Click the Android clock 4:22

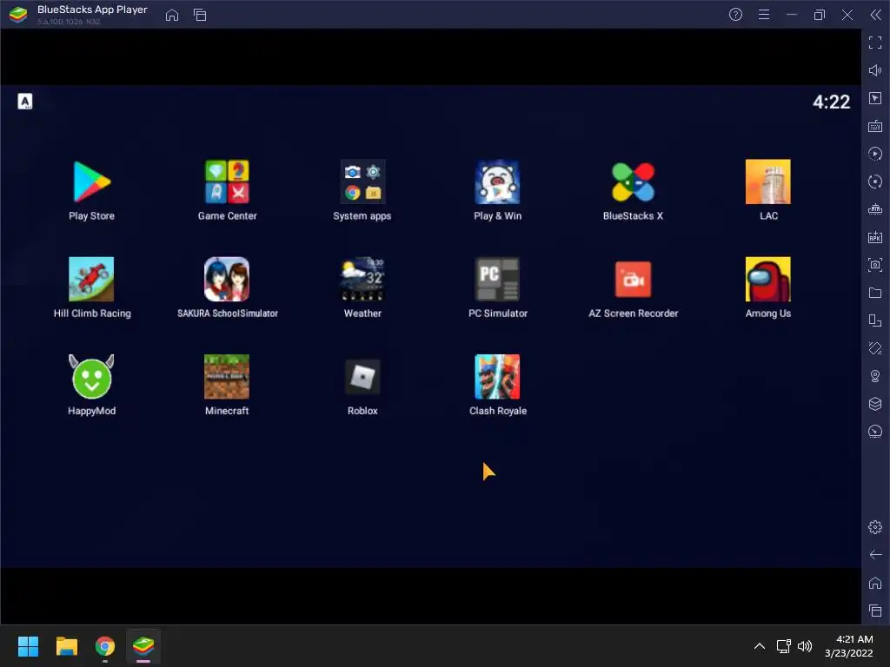point(832,102)
